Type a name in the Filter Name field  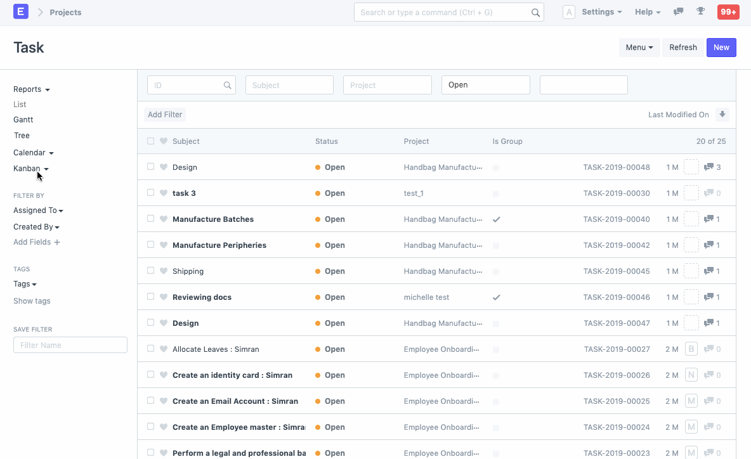click(70, 344)
